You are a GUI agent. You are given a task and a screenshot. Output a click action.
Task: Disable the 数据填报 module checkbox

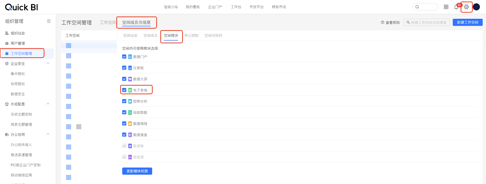tap(124, 123)
